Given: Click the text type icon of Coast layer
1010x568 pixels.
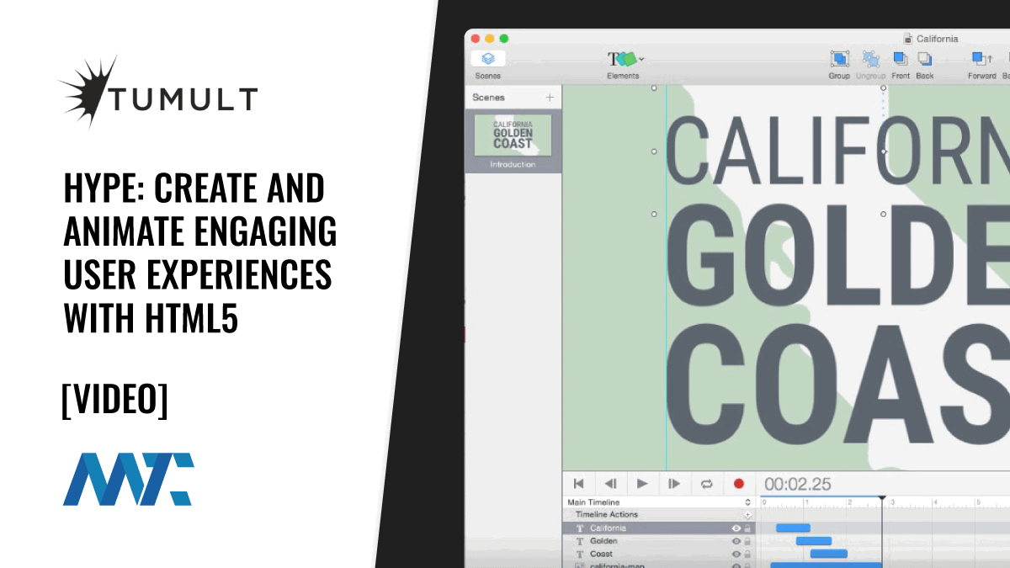Looking at the screenshot, I should tap(580, 555).
